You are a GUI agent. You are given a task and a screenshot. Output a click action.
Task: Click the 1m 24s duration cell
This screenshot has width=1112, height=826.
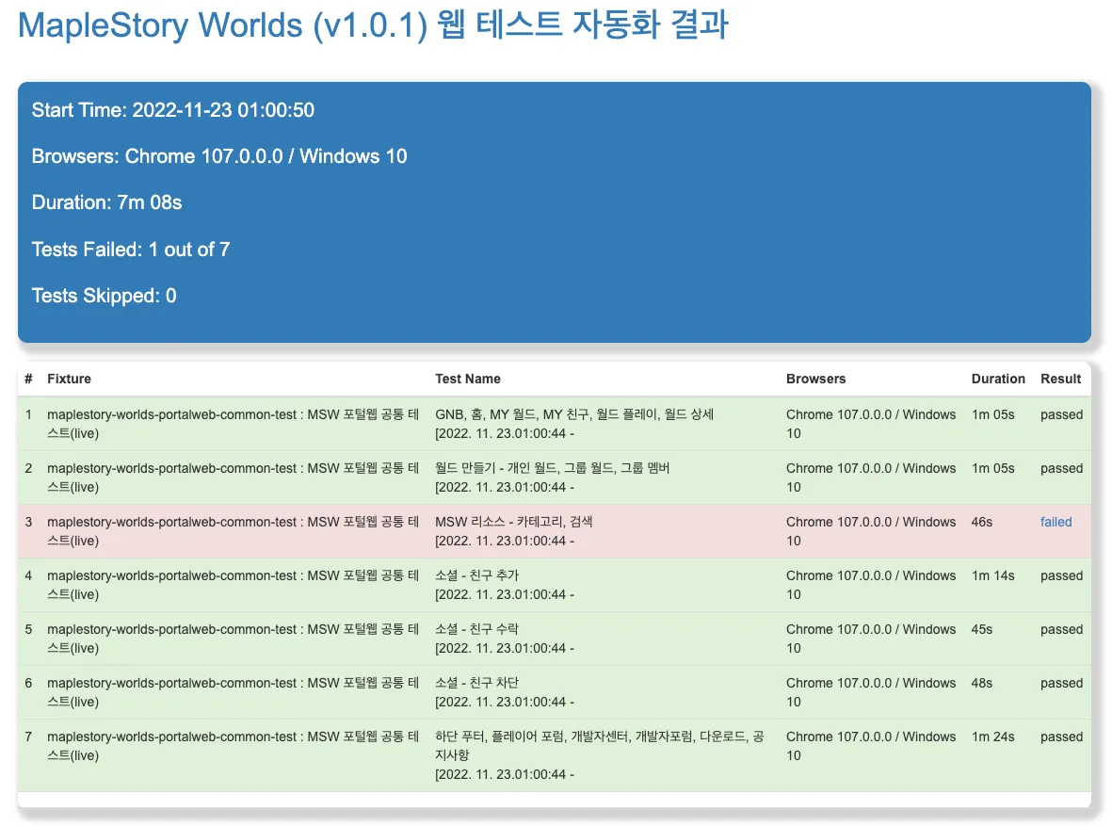coord(992,737)
